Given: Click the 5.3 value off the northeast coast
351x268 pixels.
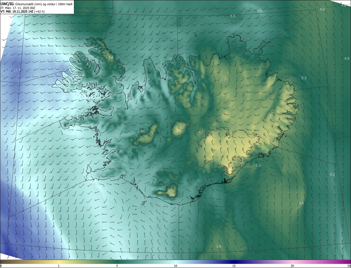Looking at the screenshot, I should (304, 78).
